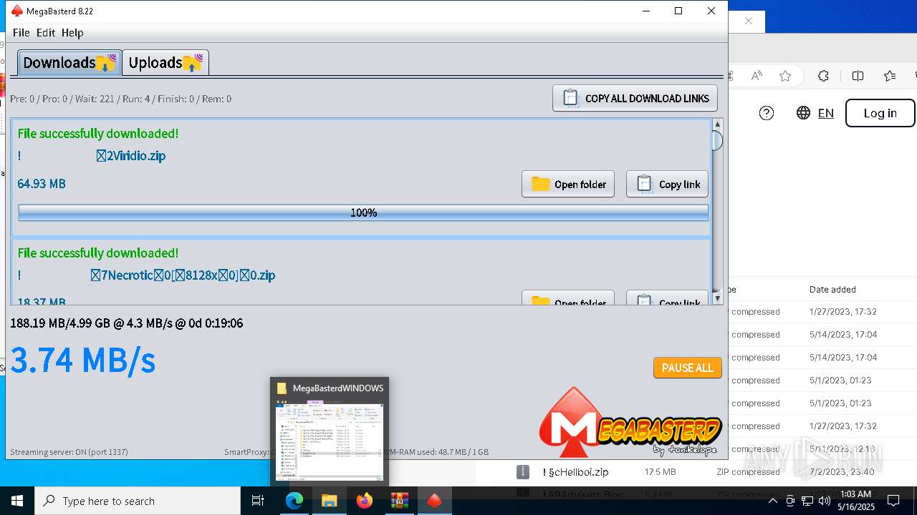Image resolution: width=917 pixels, height=515 pixels.
Task: Click the MegaBasterd title bar app icon
Action: tap(17, 11)
